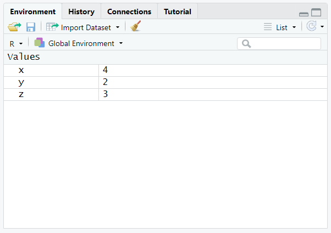Click the magnifier icon in the search box

[x=246, y=43]
